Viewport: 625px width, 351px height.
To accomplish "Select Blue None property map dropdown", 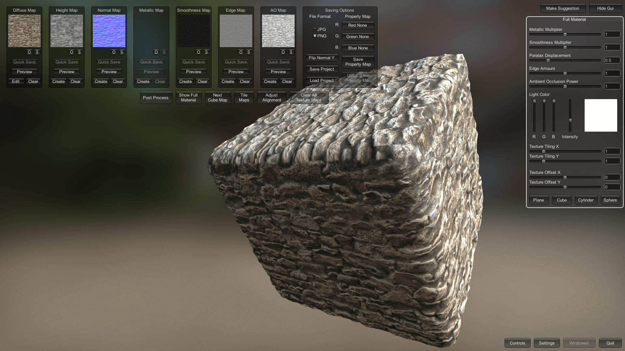I will [x=358, y=47].
